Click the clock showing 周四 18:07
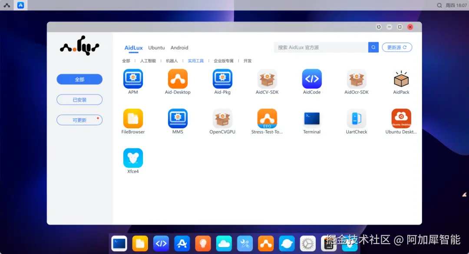 (x=456, y=5)
